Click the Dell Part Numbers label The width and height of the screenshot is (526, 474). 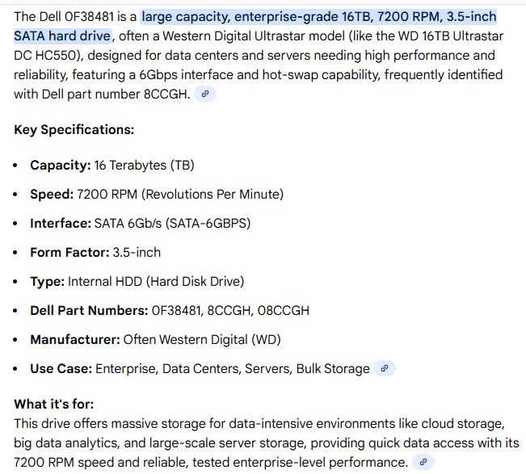coord(89,310)
